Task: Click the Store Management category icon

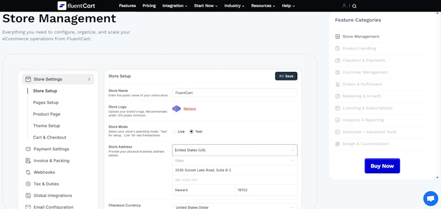Action: click(338, 36)
